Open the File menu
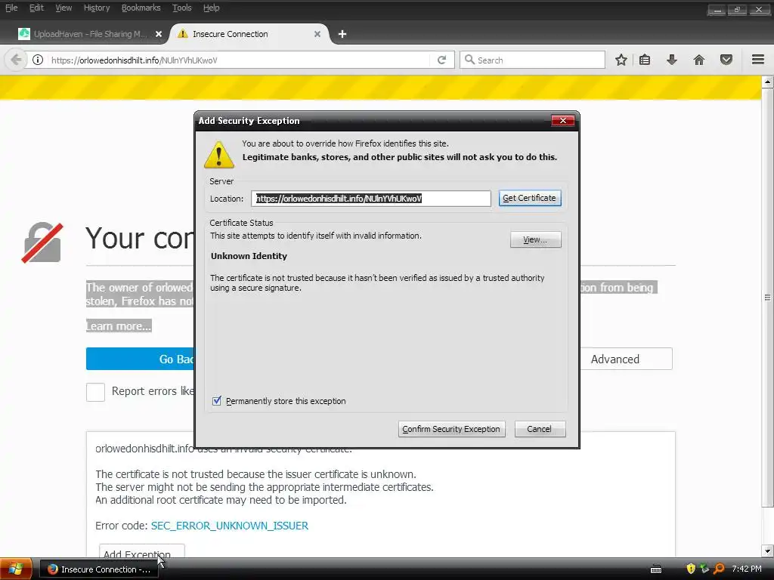This screenshot has height=580, width=774. (x=11, y=8)
